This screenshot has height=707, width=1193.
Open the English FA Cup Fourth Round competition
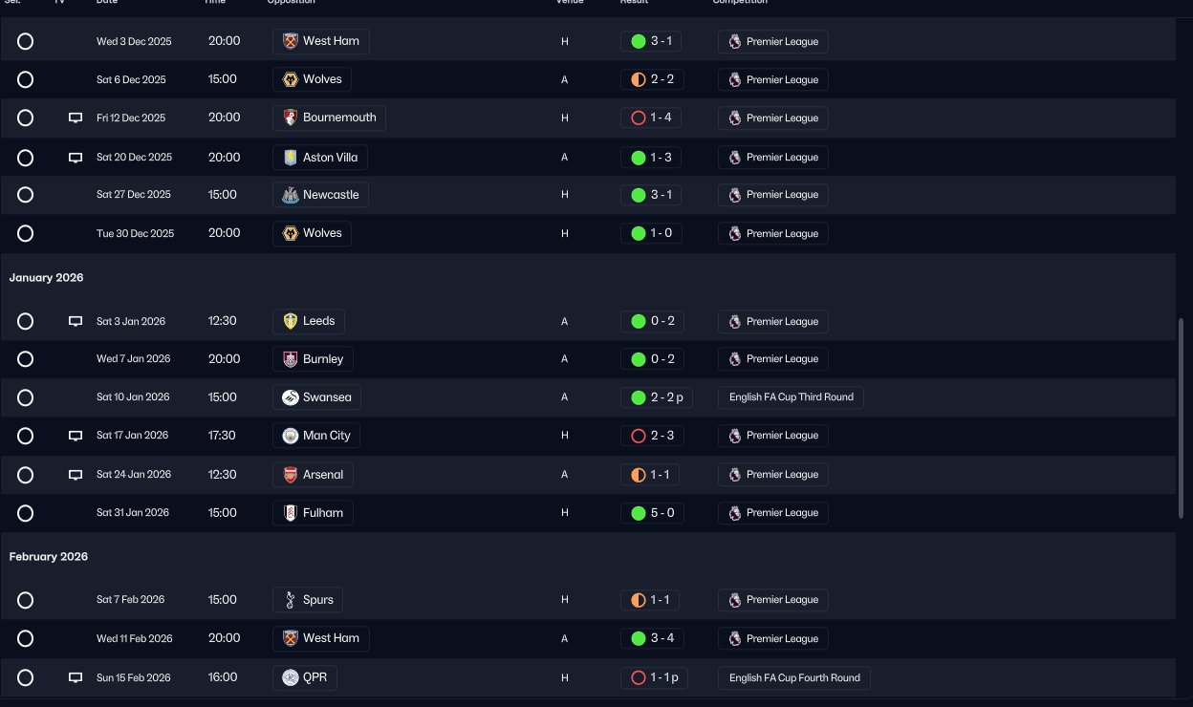point(793,678)
